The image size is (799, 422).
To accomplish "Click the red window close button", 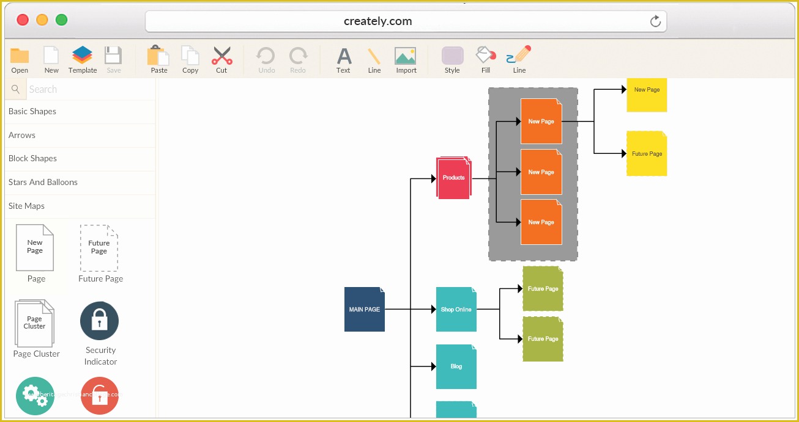I will coord(23,20).
